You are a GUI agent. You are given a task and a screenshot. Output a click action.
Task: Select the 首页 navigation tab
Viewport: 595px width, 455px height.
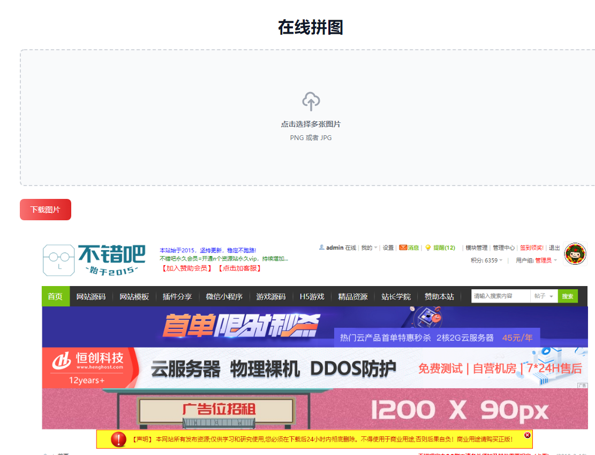(55, 296)
